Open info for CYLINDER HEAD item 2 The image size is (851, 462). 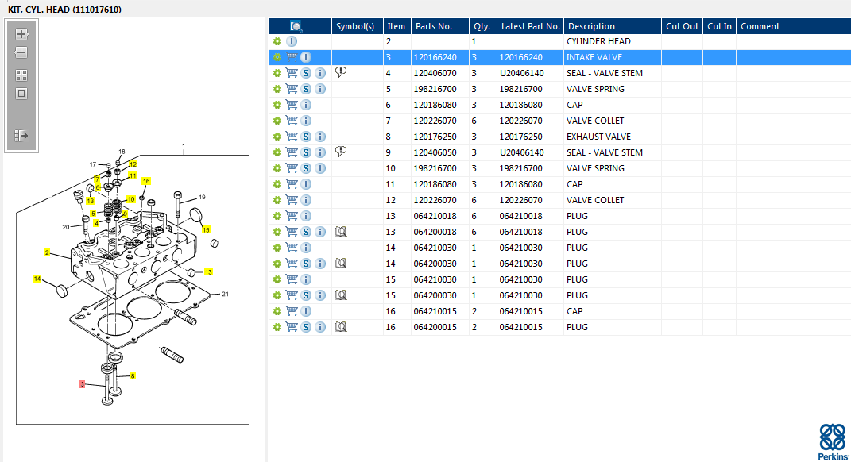pyautogui.click(x=292, y=41)
